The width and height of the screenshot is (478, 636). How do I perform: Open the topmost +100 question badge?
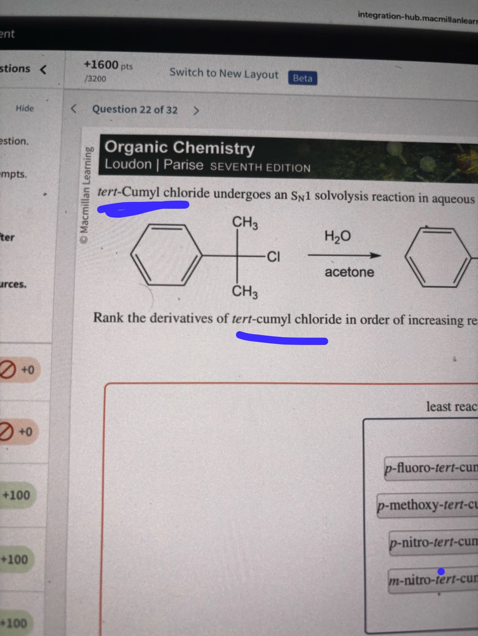[16, 495]
